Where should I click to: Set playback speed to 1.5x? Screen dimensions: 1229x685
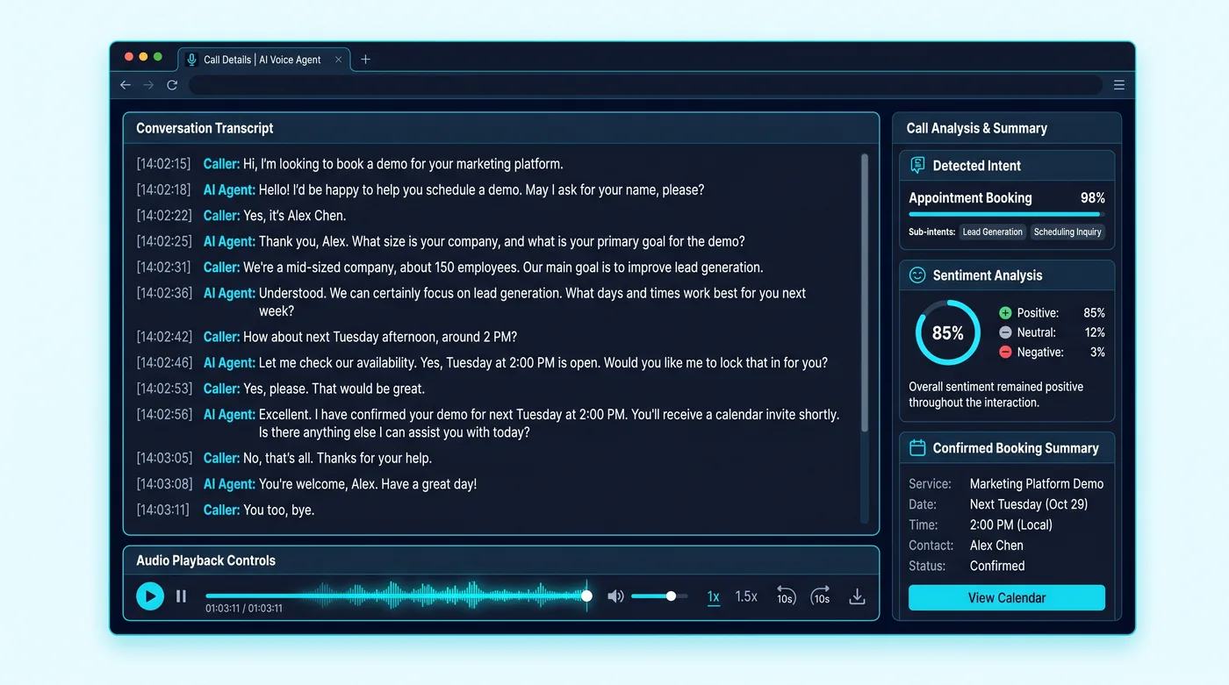coord(746,596)
